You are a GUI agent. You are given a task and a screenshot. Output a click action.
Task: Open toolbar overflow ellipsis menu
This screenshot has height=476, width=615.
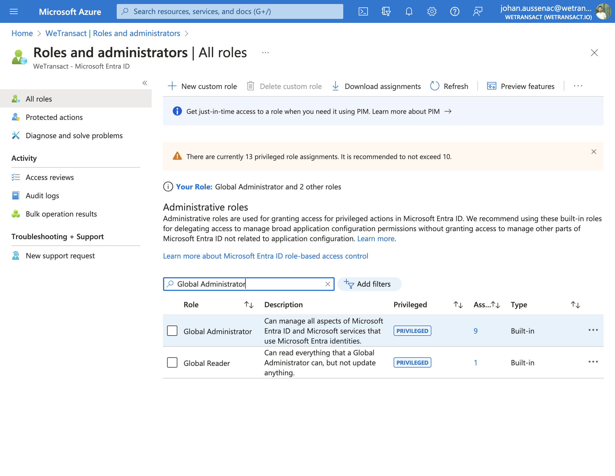coord(578,86)
